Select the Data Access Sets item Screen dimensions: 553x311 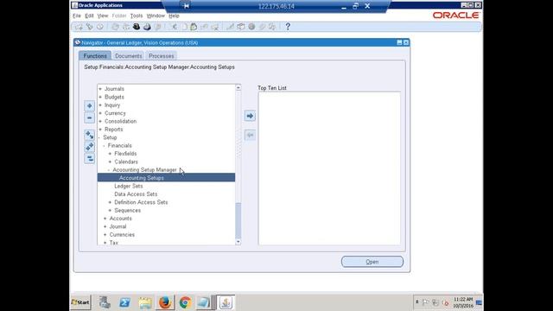pos(136,194)
